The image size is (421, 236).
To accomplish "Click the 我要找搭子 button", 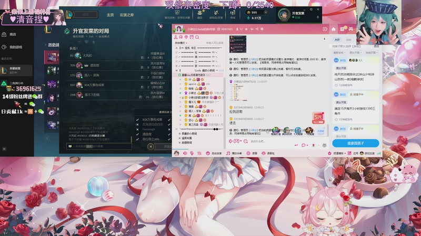I will point(356,143).
